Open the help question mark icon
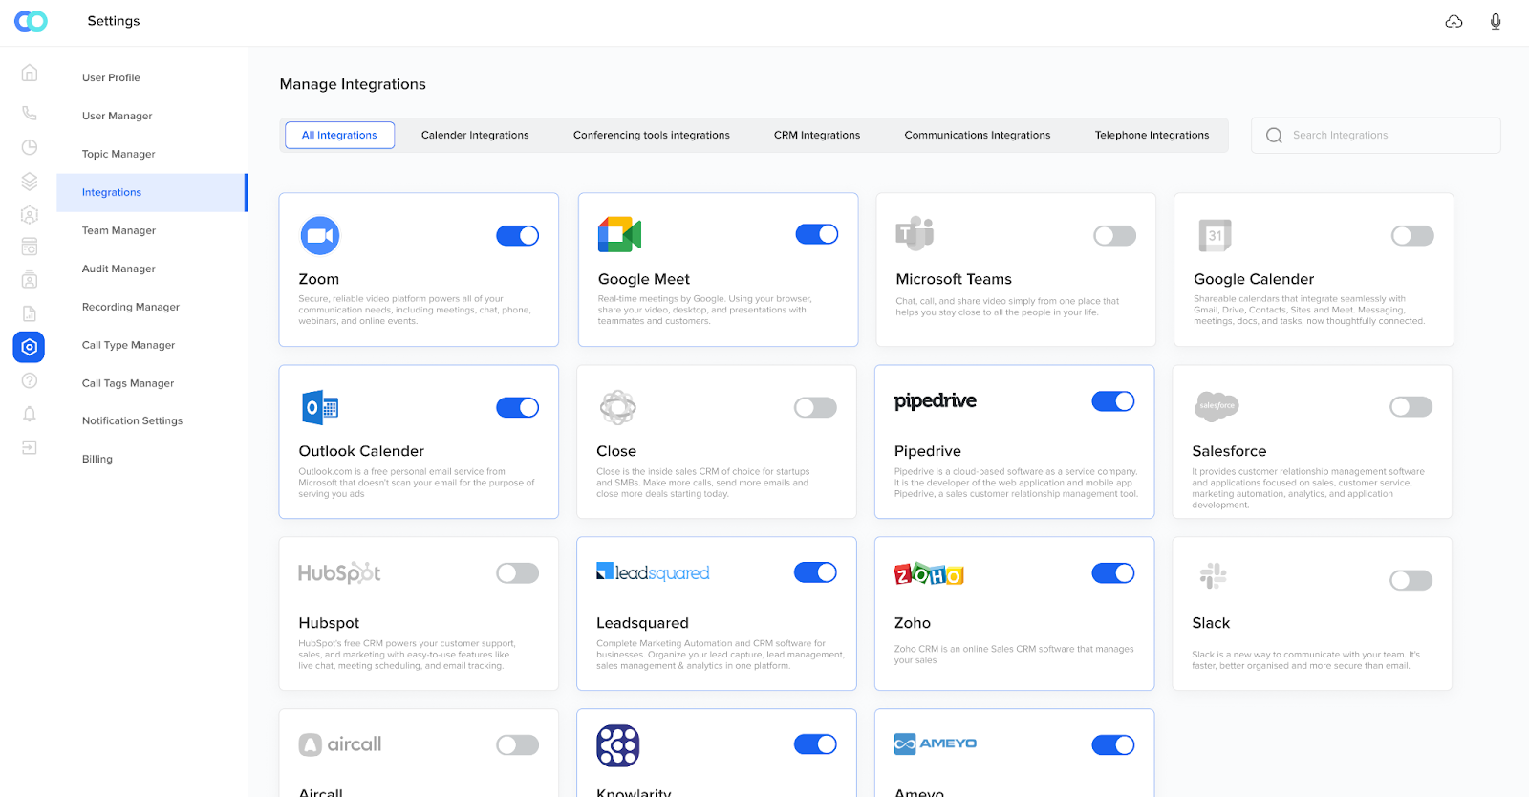1529x797 pixels. click(30, 380)
